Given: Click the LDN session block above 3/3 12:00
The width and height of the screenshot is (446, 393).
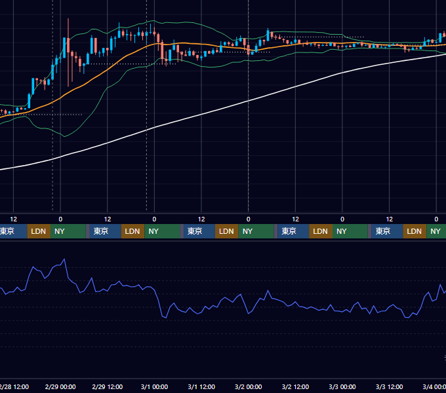Looking at the screenshot, I should click(x=415, y=231).
